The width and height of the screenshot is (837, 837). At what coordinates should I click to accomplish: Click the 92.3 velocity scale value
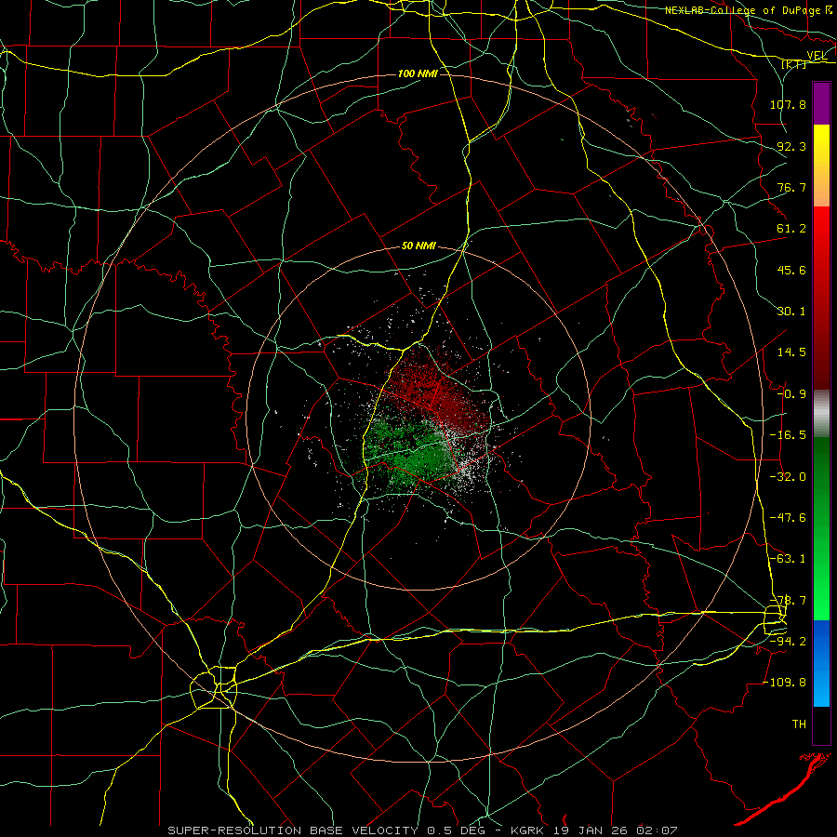click(791, 146)
